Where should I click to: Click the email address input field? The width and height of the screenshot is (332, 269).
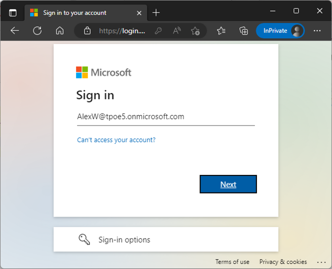[x=165, y=117]
